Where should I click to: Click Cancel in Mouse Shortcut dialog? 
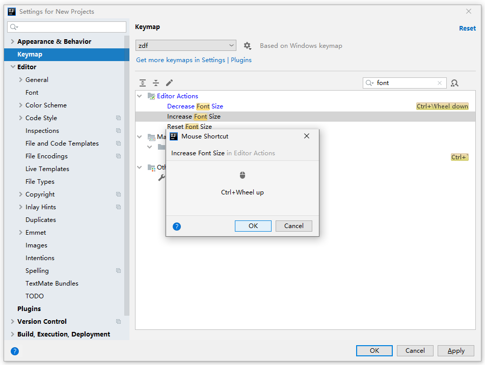[294, 226]
